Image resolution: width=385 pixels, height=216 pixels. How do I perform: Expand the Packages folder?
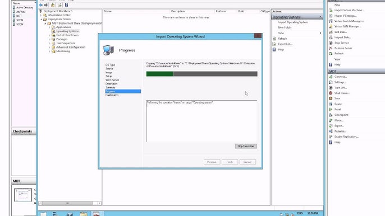coord(49,39)
